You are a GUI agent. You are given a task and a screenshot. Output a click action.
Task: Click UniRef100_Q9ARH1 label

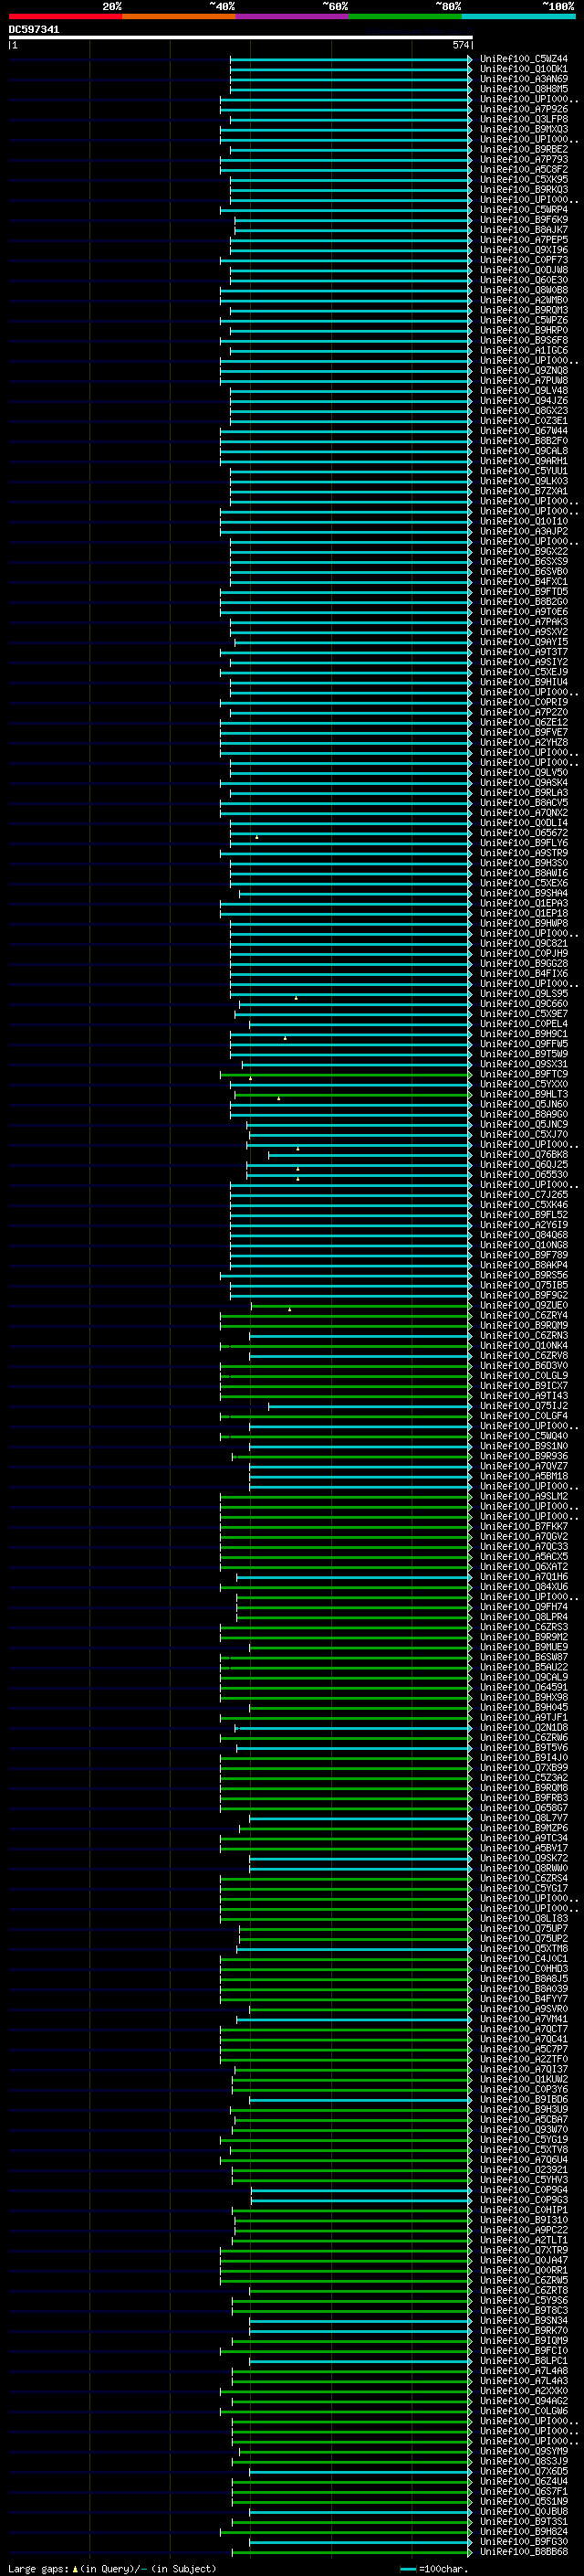click(523, 461)
